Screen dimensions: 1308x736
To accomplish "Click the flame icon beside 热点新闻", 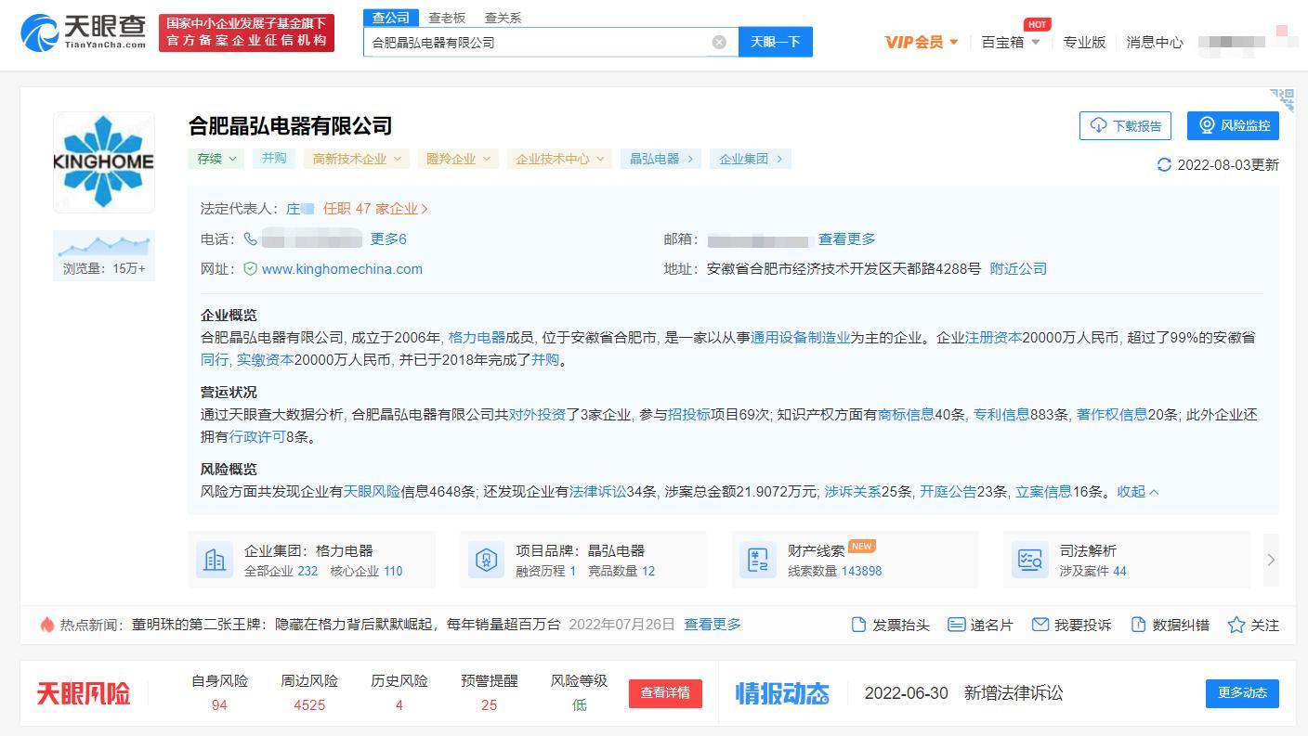I will coord(46,625).
